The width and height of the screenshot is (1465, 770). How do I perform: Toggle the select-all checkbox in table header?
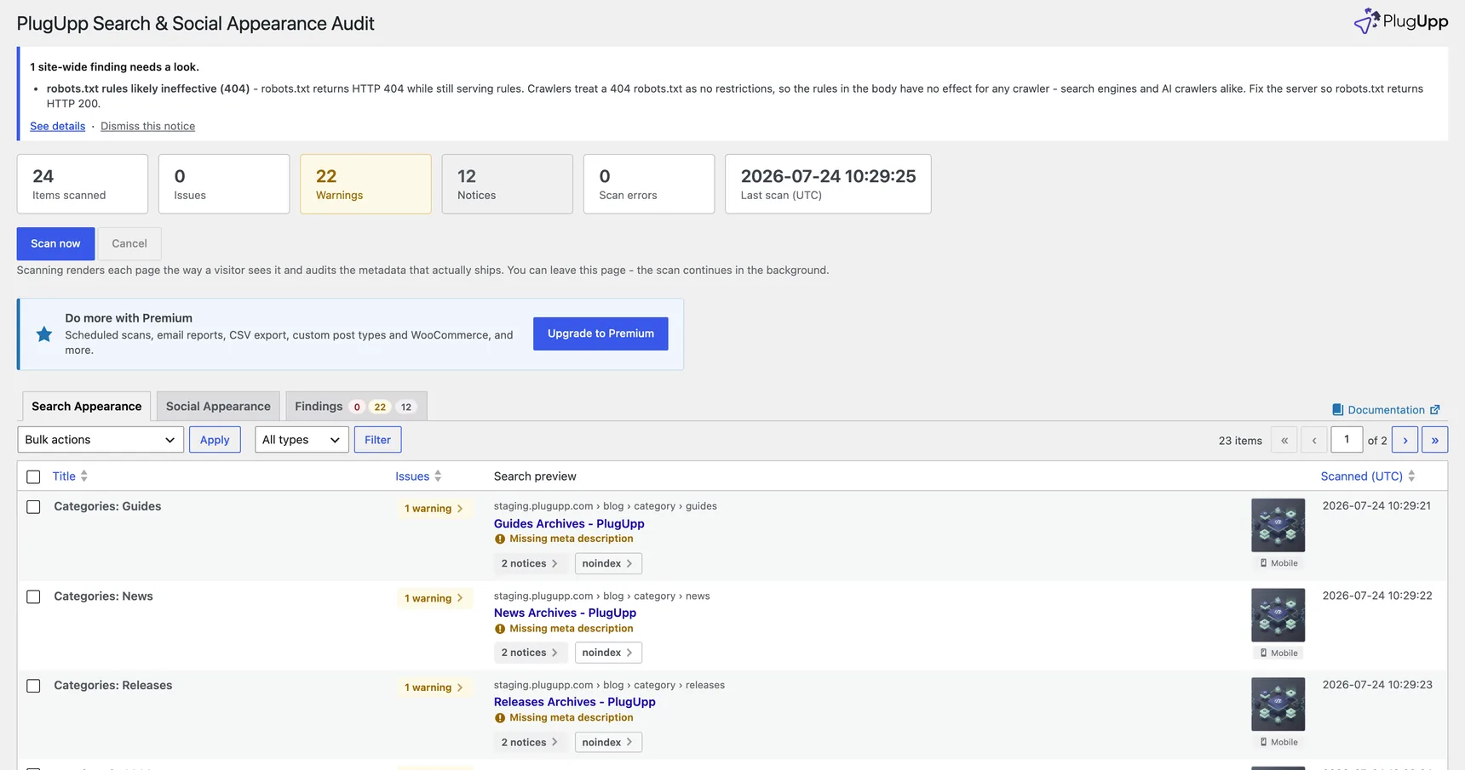pos(33,477)
